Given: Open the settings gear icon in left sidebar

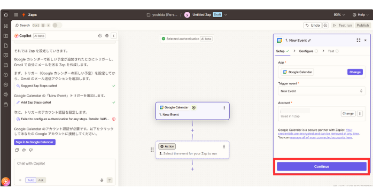Looking at the screenshot, I should point(6,95).
